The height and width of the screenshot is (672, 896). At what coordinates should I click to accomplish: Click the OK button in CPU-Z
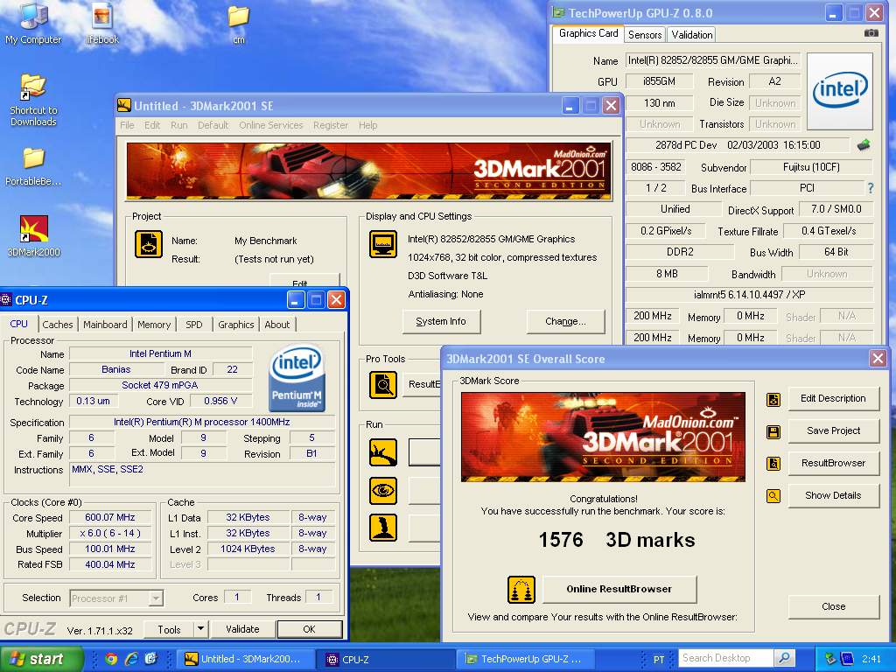tap(309, 629)
